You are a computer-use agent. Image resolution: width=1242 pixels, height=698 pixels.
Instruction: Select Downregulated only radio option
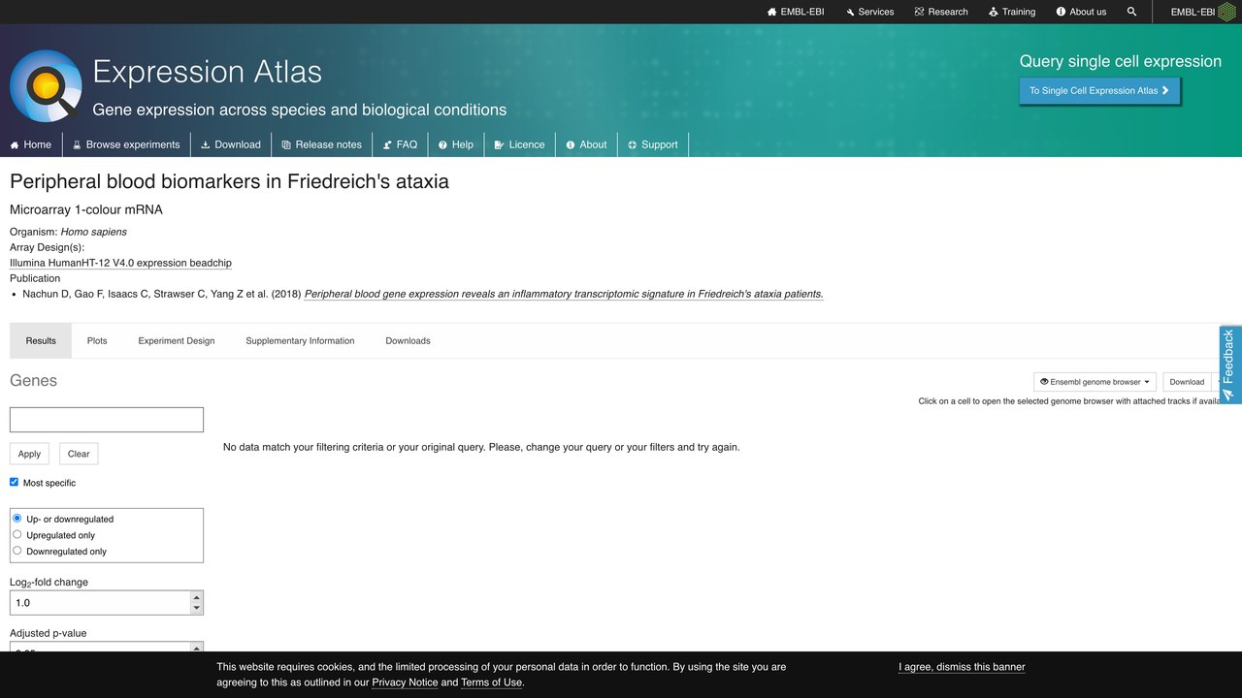pos(17,551)
